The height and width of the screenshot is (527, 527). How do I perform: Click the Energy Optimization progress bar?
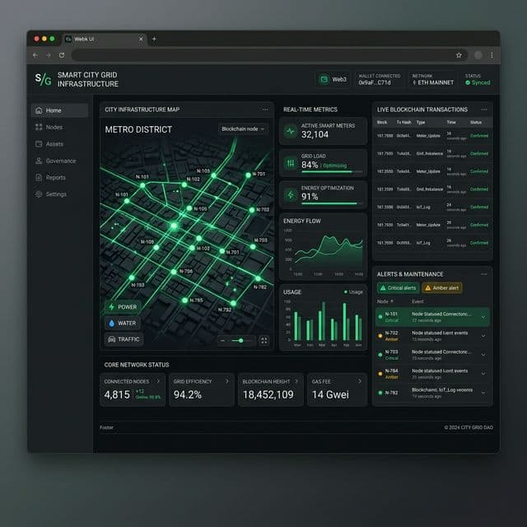332,203
